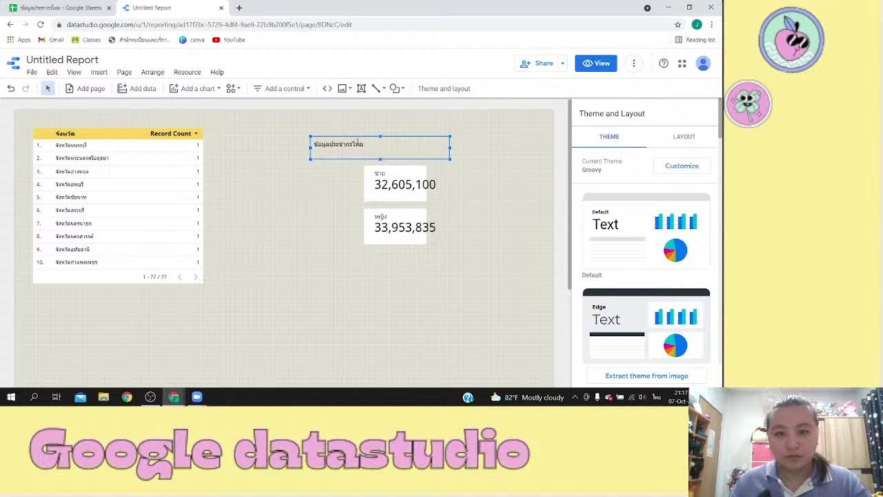Viewport: 883px width, 497px height.
Task: Click Theme and layout in toolbar
Action: [444, 88]
